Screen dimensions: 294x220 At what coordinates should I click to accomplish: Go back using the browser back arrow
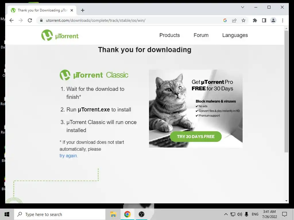(x=11, y=20)
